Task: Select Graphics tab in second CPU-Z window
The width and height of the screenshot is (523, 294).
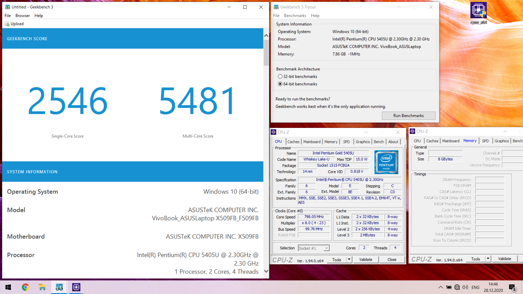Action: (x=502, y=141)
